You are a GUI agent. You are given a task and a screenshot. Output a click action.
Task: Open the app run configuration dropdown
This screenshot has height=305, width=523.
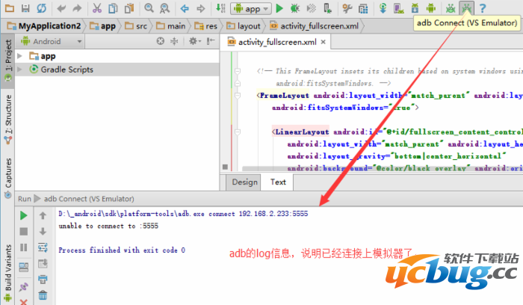(x=250, y=8)
